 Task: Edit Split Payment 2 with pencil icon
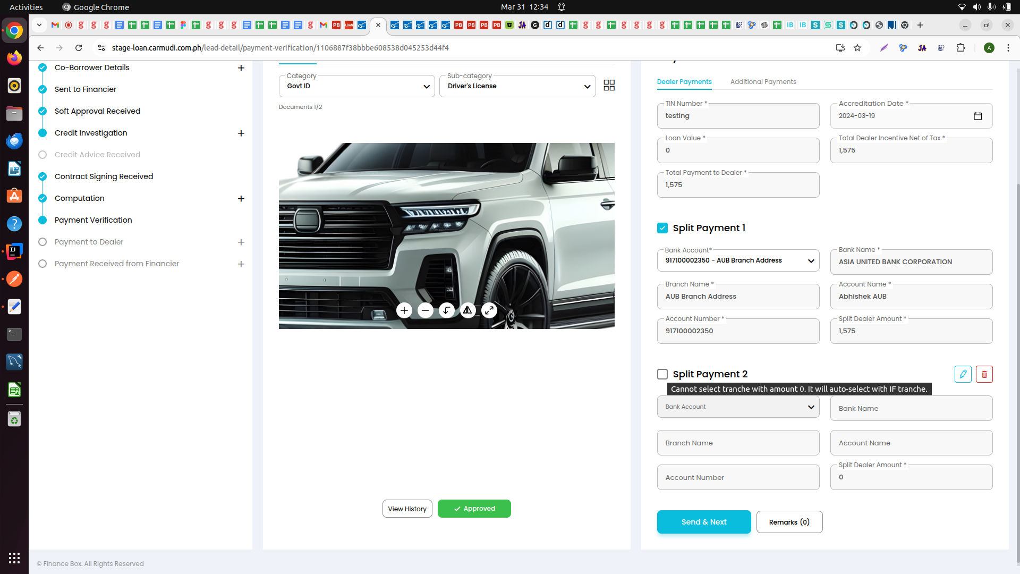963,374
